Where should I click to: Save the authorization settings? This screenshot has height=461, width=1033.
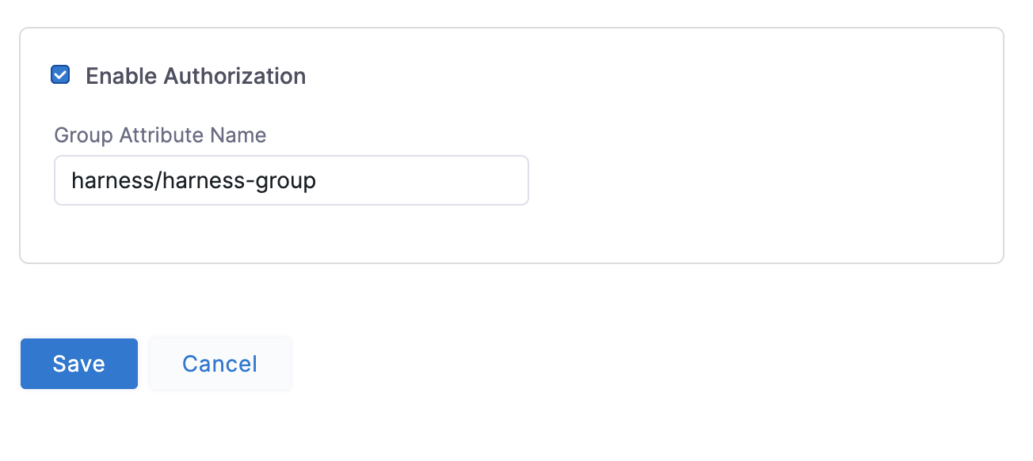(x=79, y=364)
